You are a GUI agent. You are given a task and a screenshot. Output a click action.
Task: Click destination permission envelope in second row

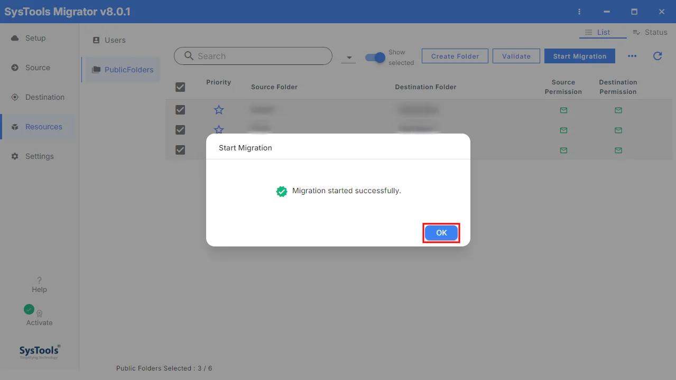click(x=618, y=130)
